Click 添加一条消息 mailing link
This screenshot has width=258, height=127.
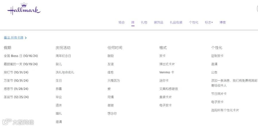click(x=234, y=83)
